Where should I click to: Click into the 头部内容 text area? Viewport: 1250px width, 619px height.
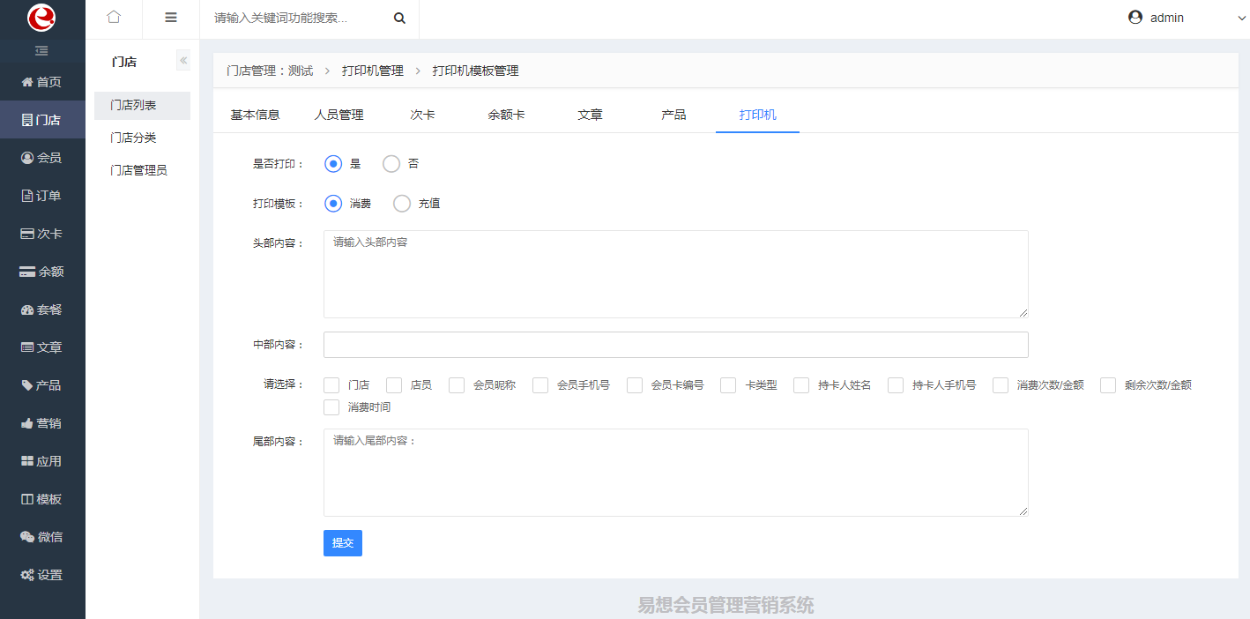click(676, 274)
